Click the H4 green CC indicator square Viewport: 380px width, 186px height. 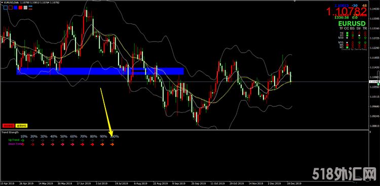click(347, 33)
